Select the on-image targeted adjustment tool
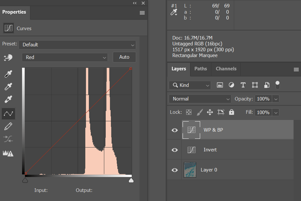The height and width of the screenshot is (201, 301). coord(8,57)
